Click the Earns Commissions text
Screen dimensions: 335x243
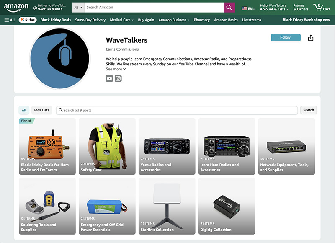click(x=122, y=49)
